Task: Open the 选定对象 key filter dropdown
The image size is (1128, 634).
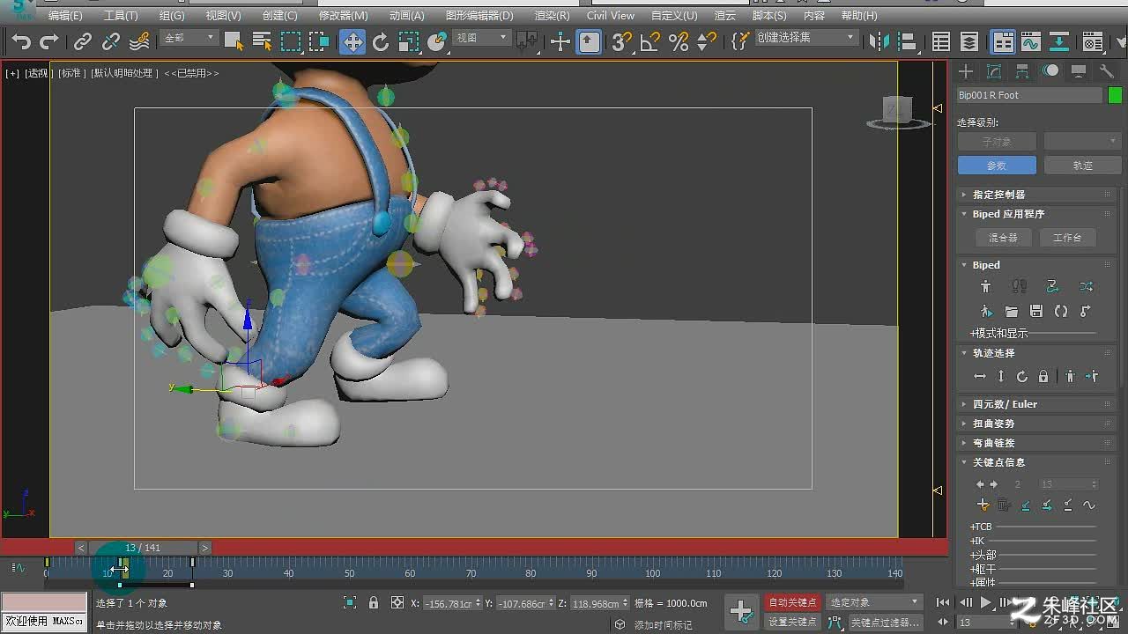Action: [x=874, y=602]
